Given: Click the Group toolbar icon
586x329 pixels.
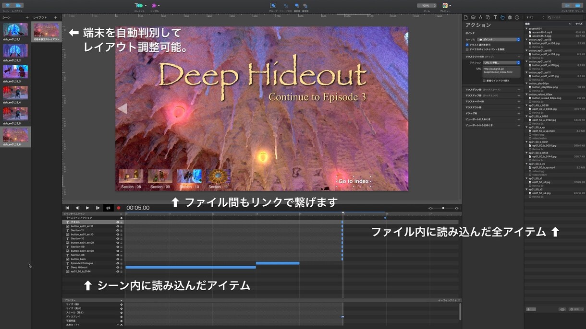Looking at the screenshot, I should [273, 6].
